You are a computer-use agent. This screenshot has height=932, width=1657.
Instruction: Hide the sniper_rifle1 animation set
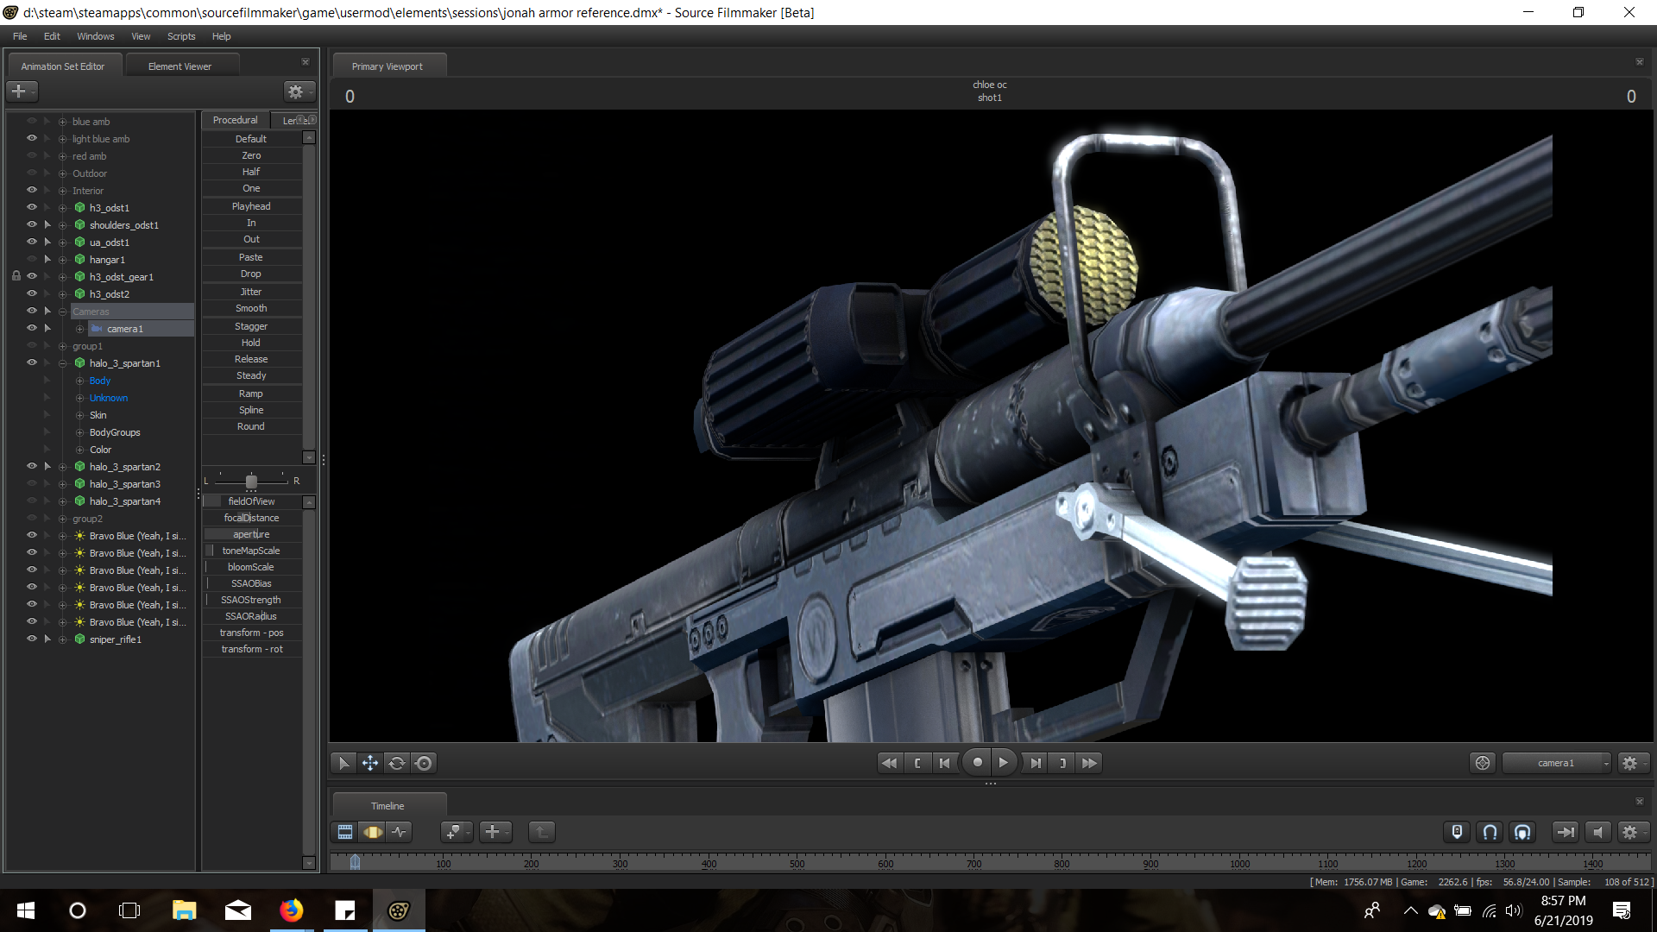pos(32,639)
